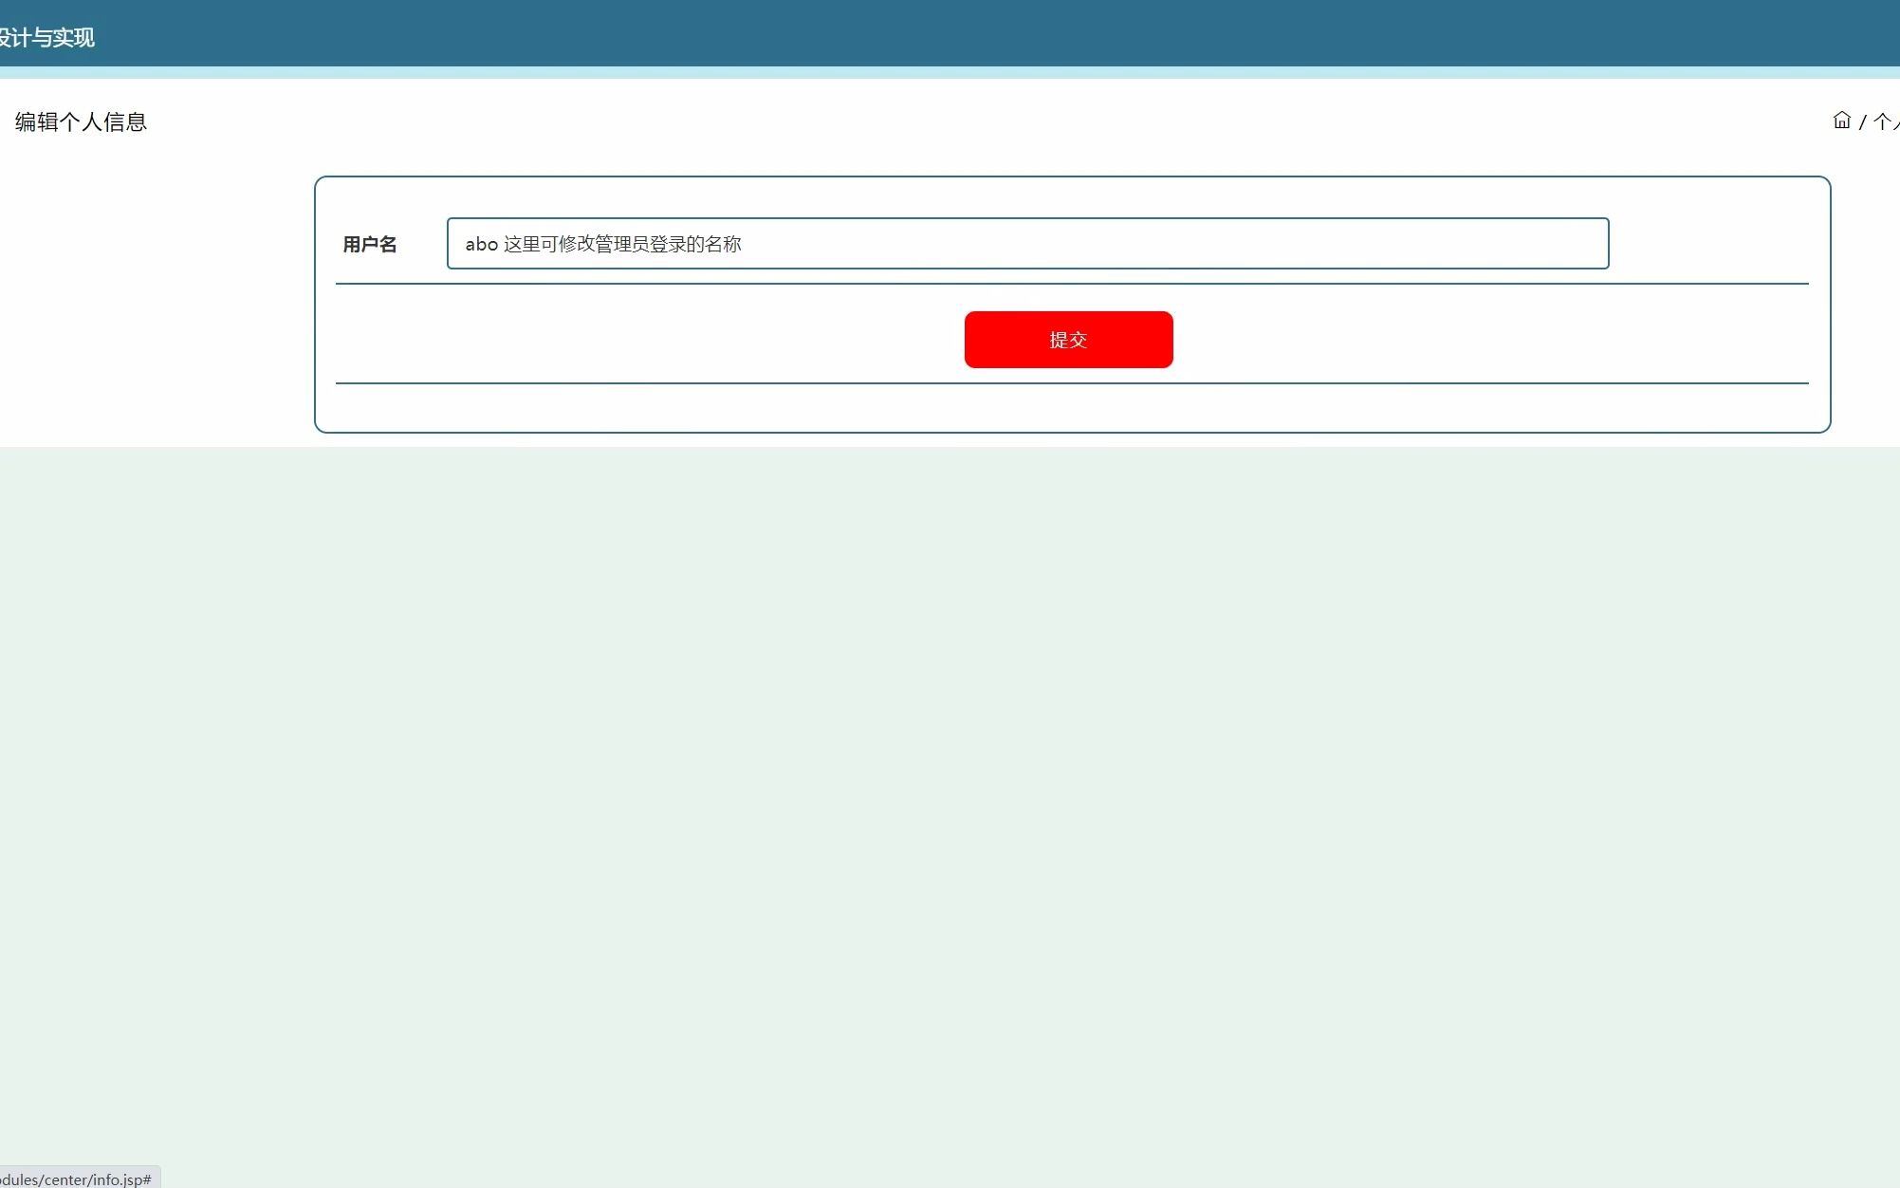
Task: Navigate using the 个人 breadcrumb entry
Action: coord(1886,121)
